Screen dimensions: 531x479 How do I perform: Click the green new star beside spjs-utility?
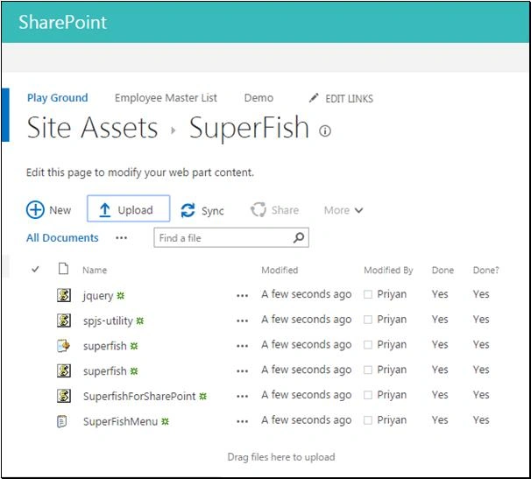tap(140, 321)
